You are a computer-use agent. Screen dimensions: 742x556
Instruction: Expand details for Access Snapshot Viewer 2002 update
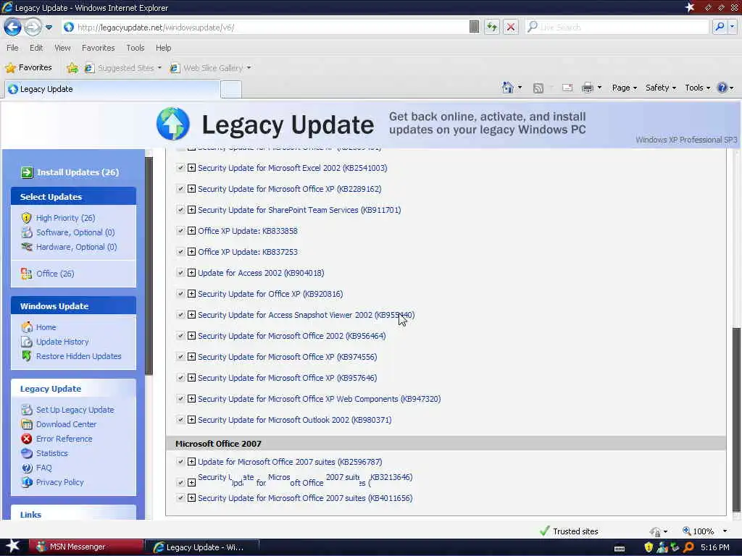191,315
